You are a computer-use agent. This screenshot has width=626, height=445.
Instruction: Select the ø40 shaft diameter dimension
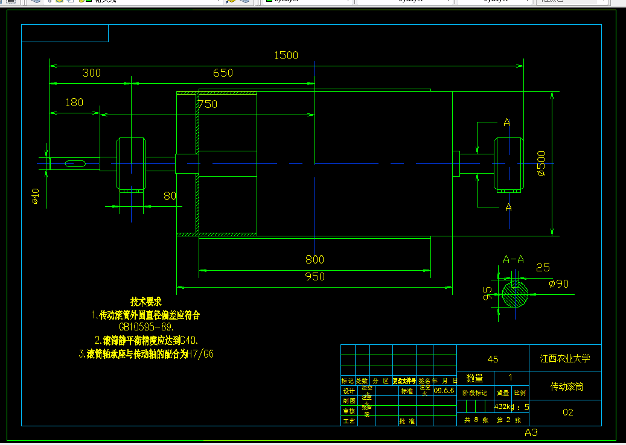point(36,196)
